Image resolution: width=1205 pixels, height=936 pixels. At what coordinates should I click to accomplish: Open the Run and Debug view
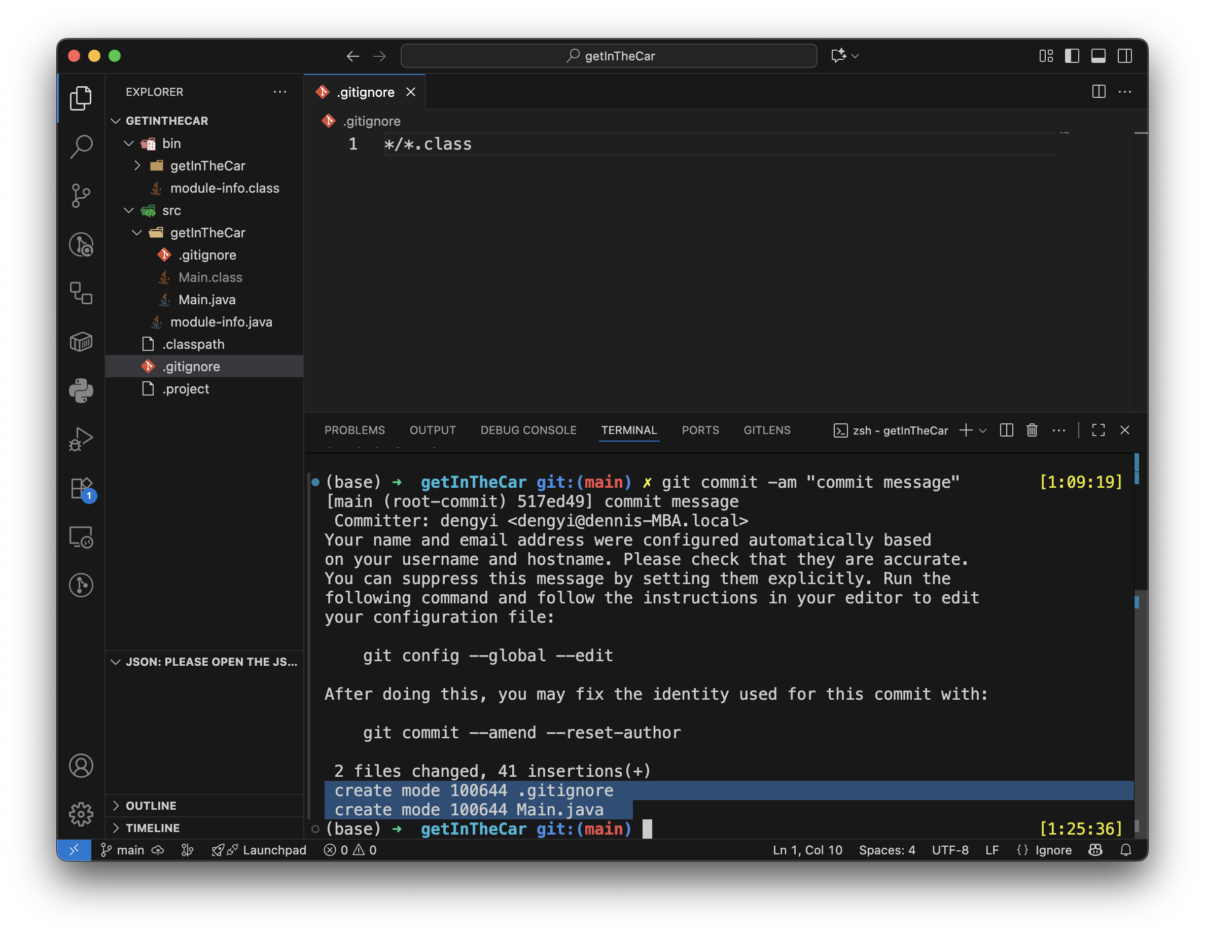(x=81, y=440)
